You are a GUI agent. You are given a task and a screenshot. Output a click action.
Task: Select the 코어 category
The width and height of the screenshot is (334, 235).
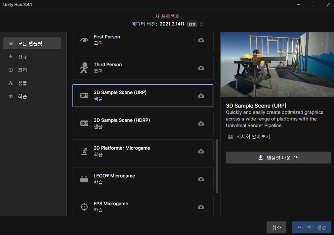pyautogui.click(x=32, y=70)
